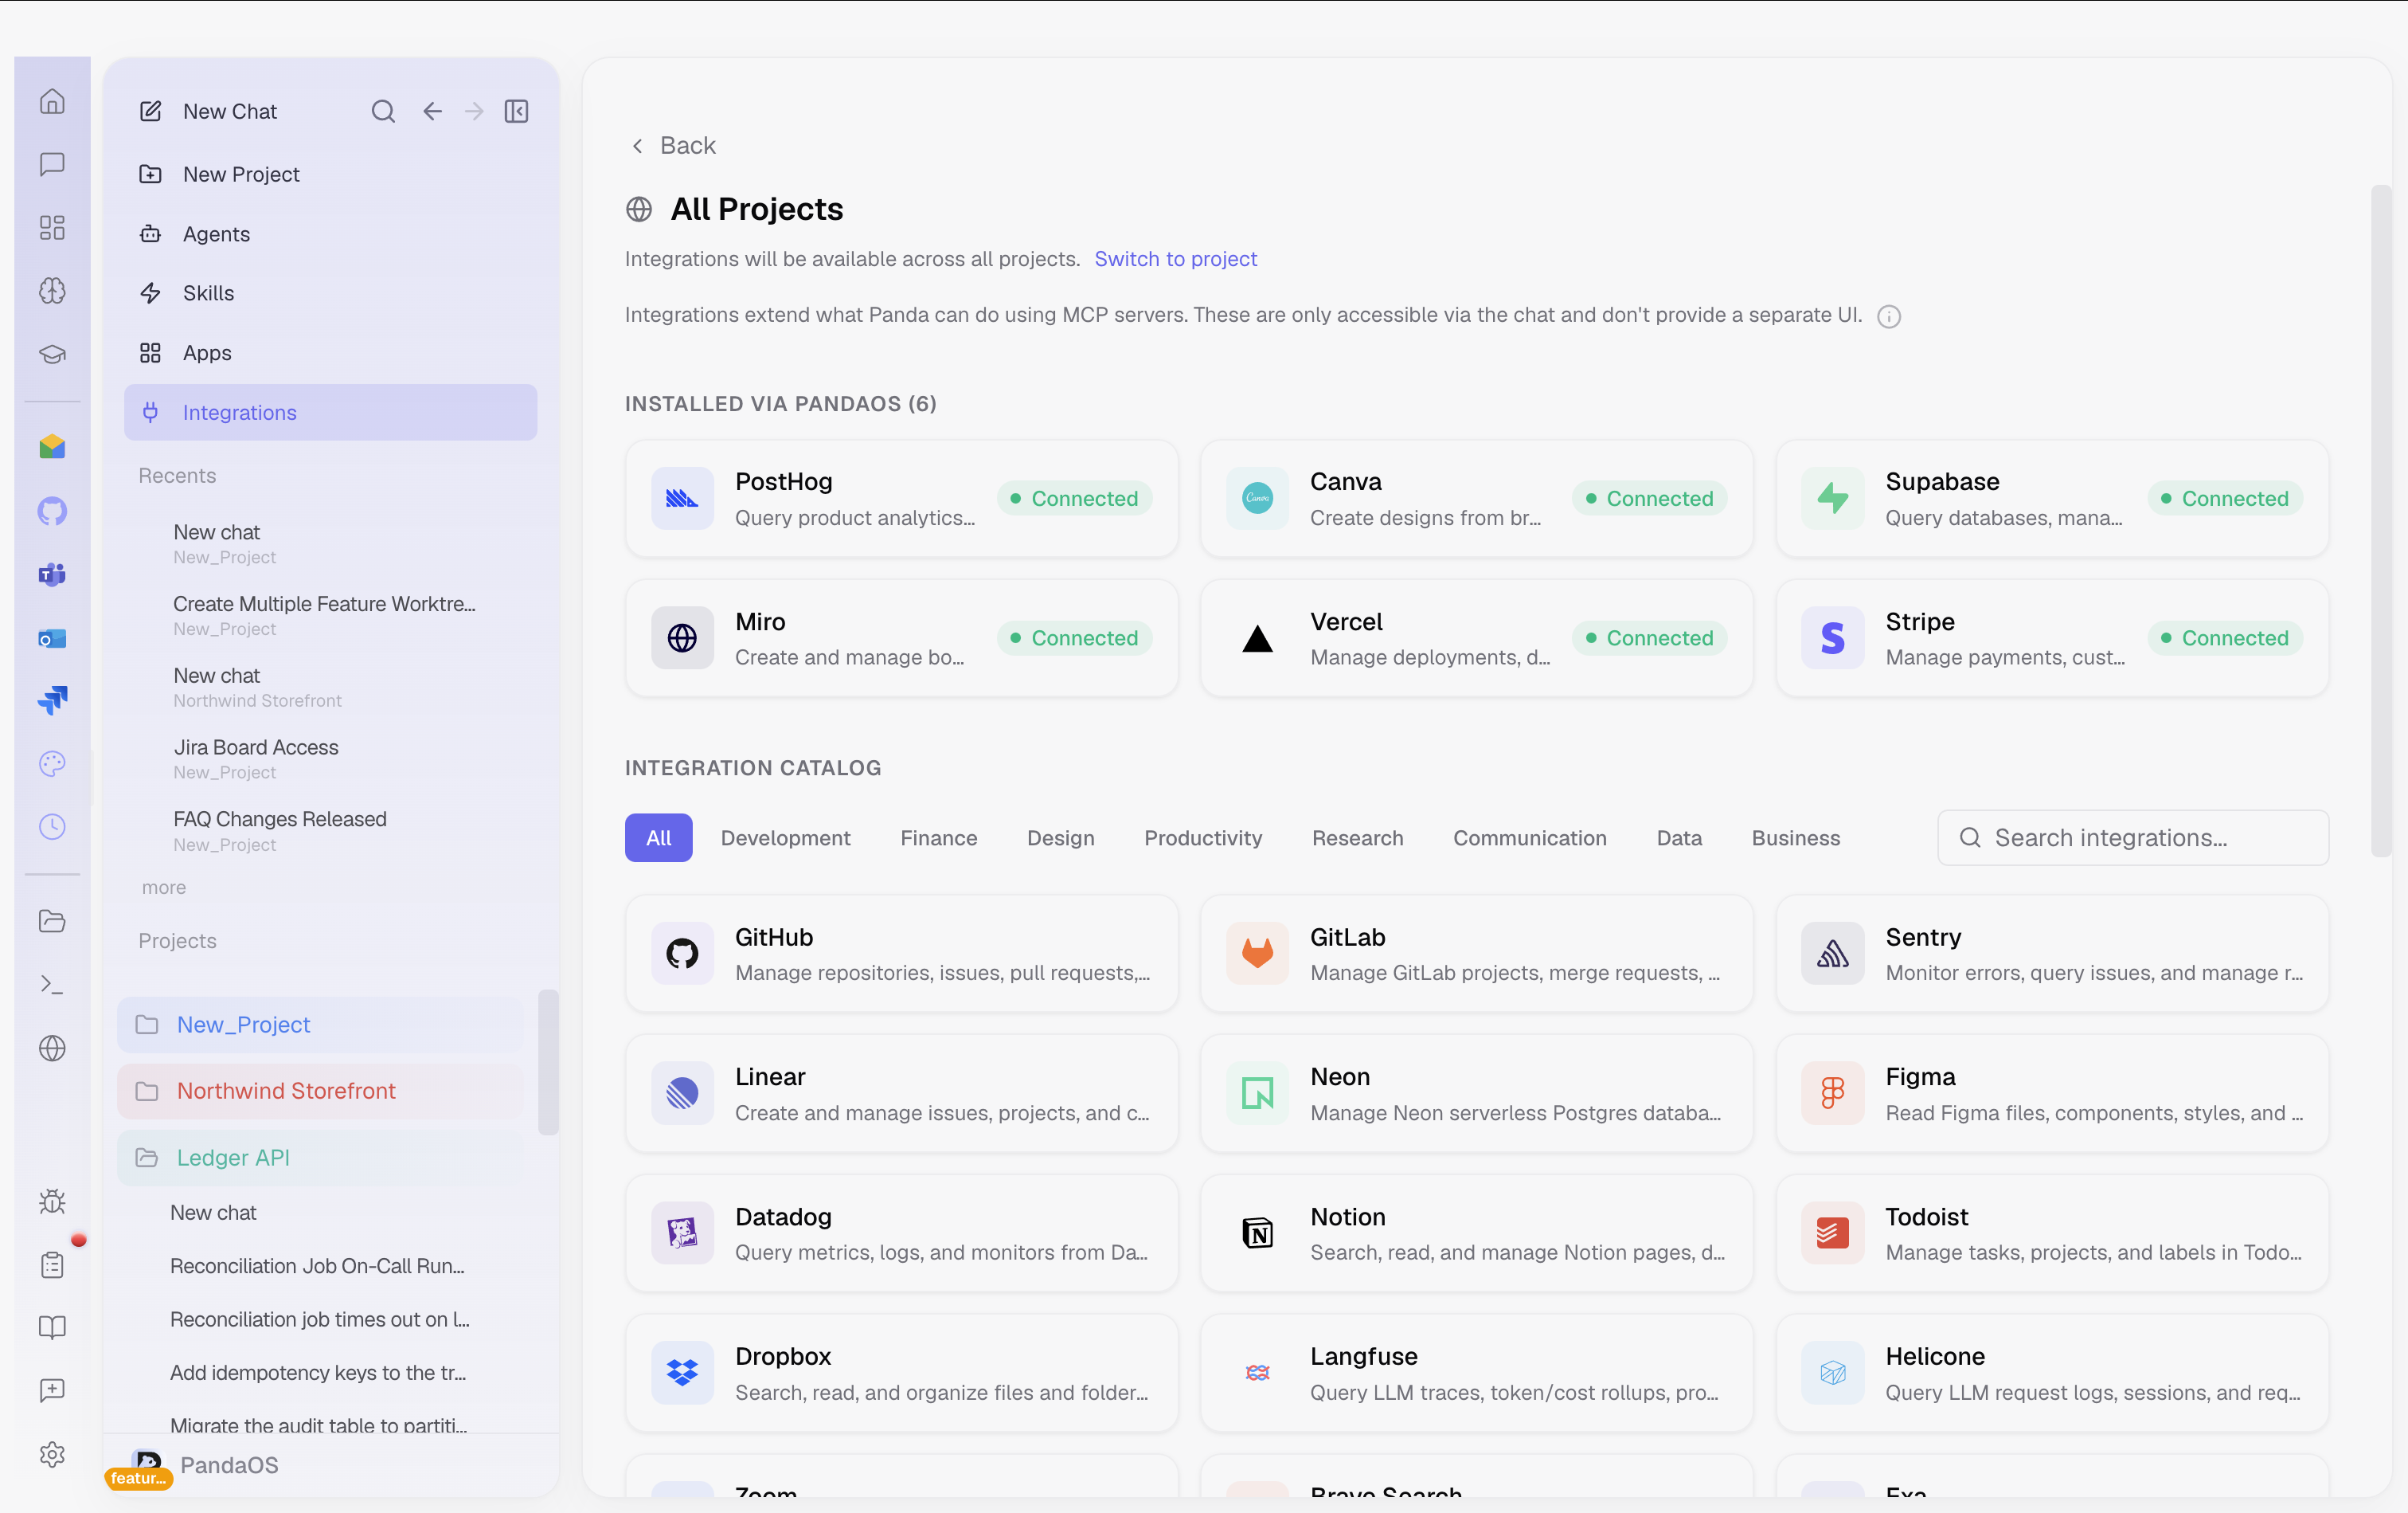2408x1513 pixels.
Task: Open the GitLab integration card
Action: [1476, 954]
